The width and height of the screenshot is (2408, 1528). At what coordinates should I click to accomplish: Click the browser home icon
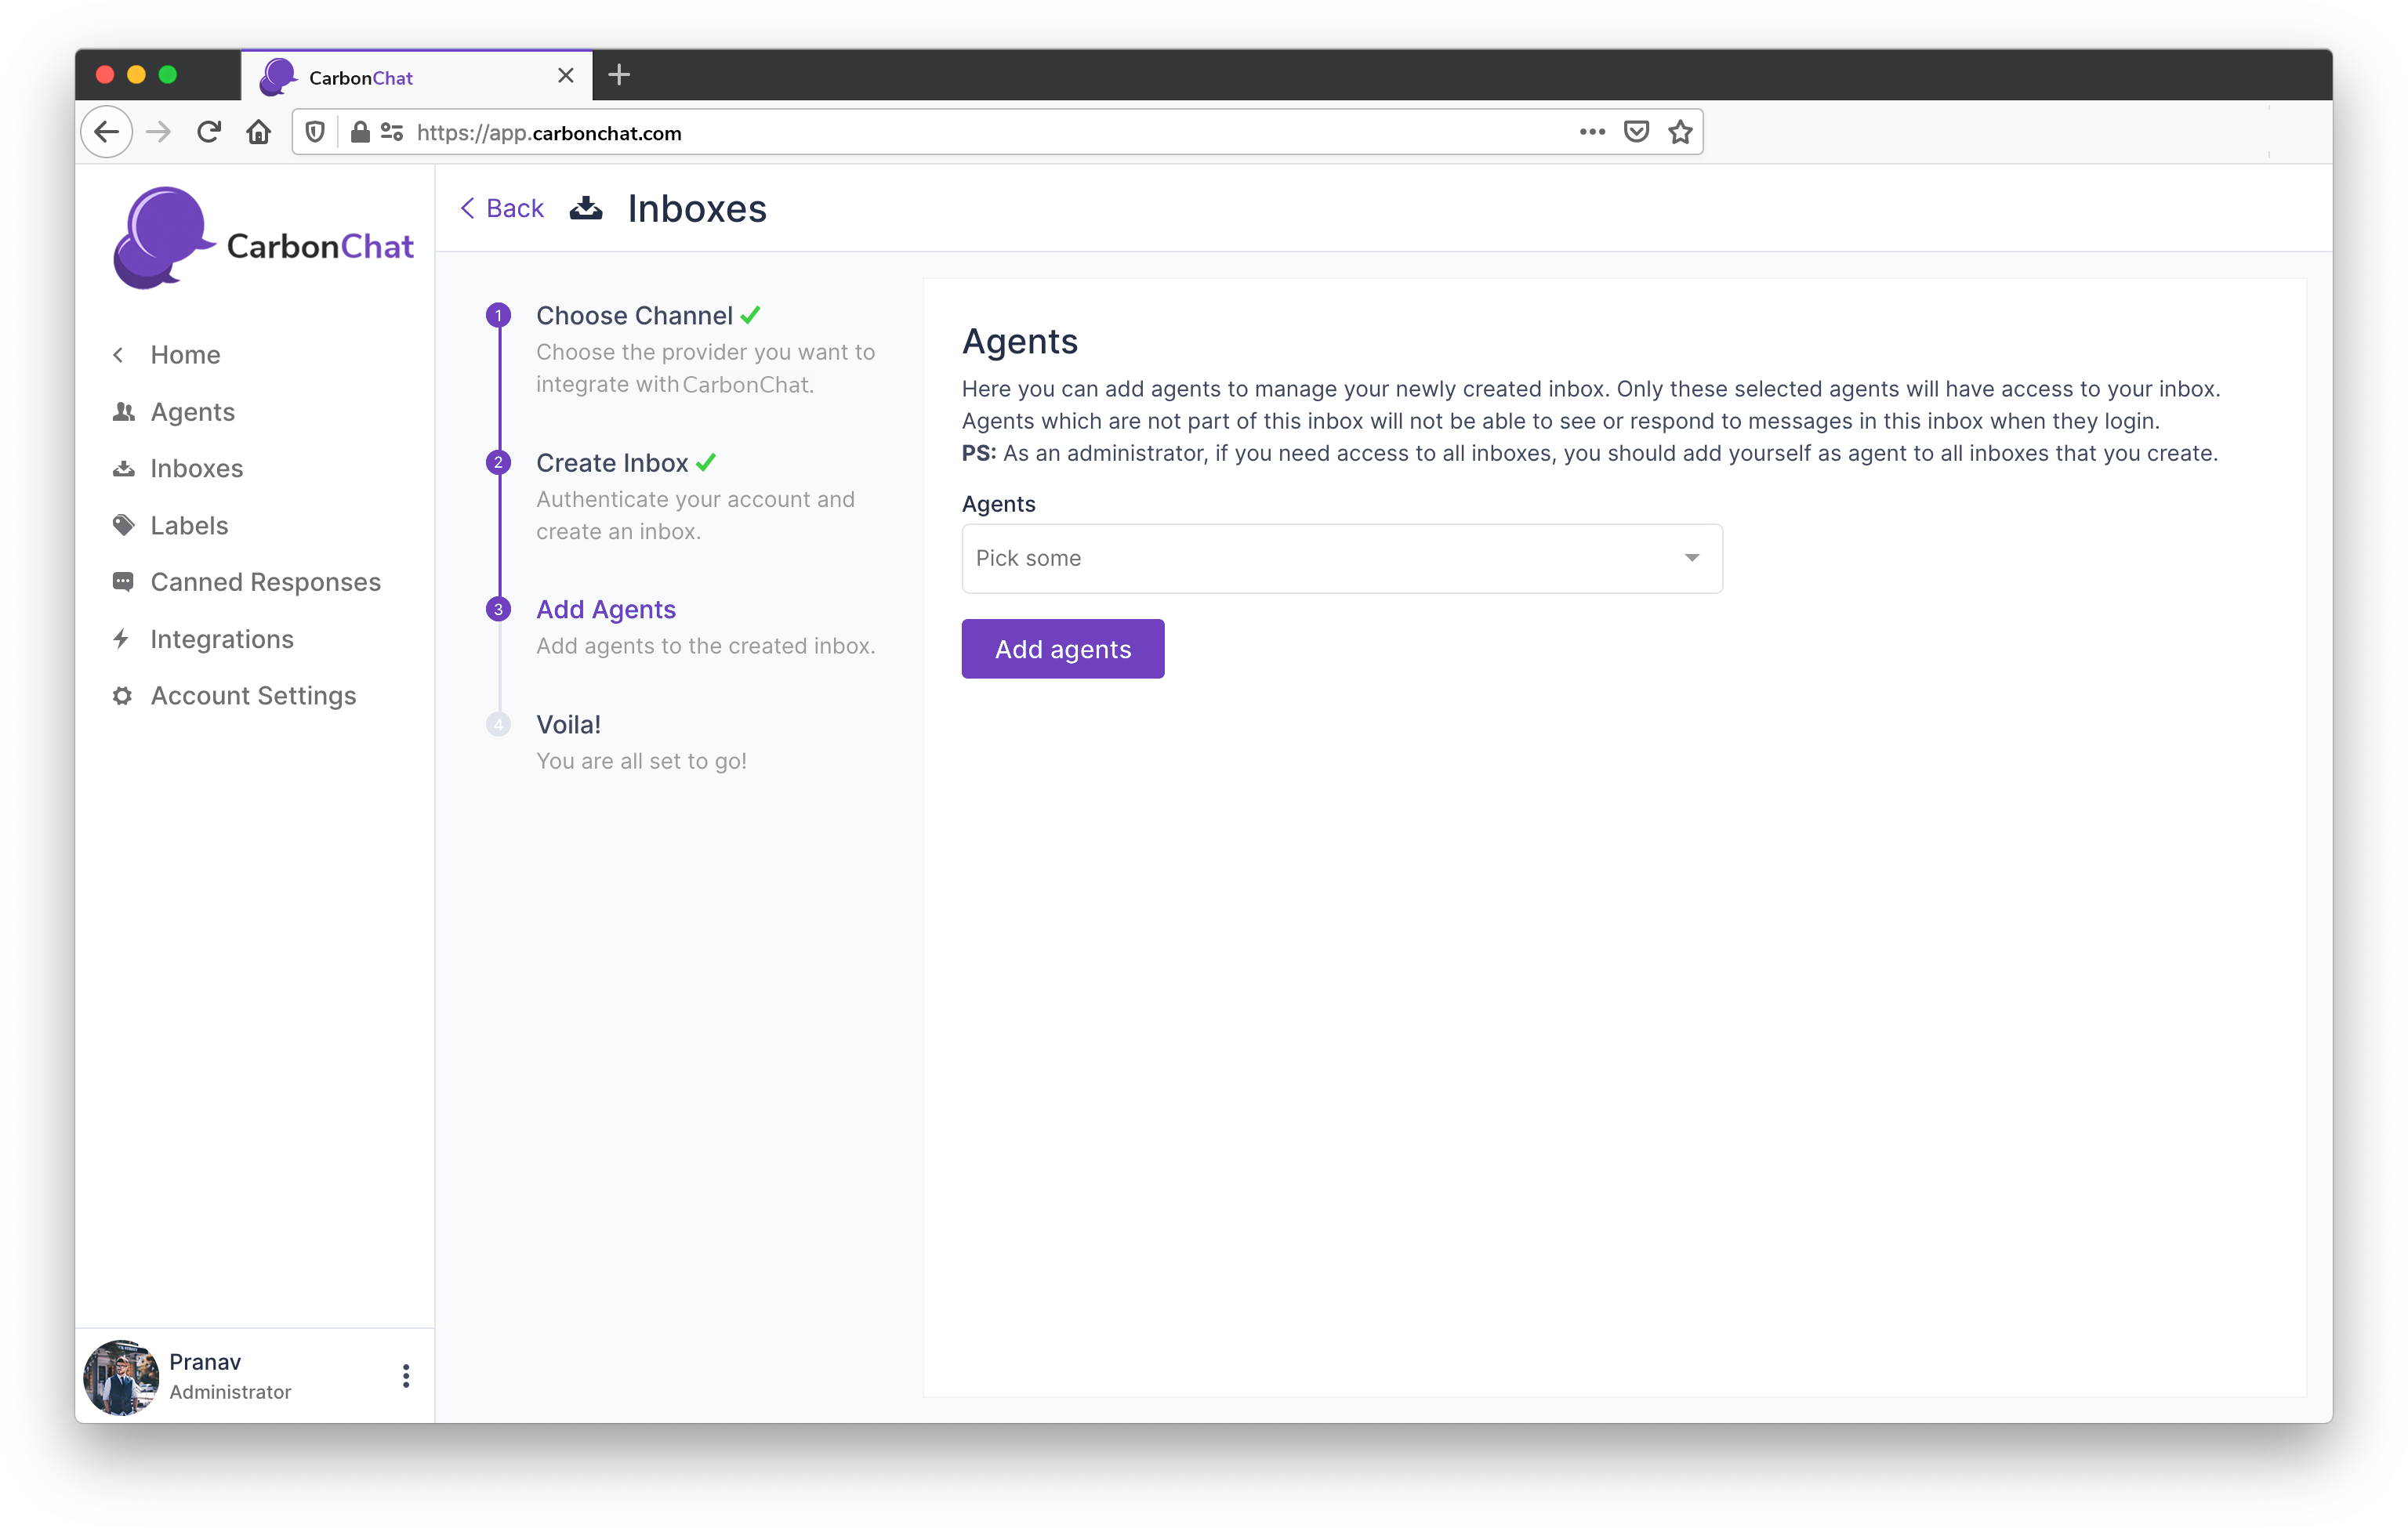point(259,132)
